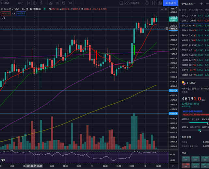Expand the indicator legend showing 2

click(x=4, y=18)
